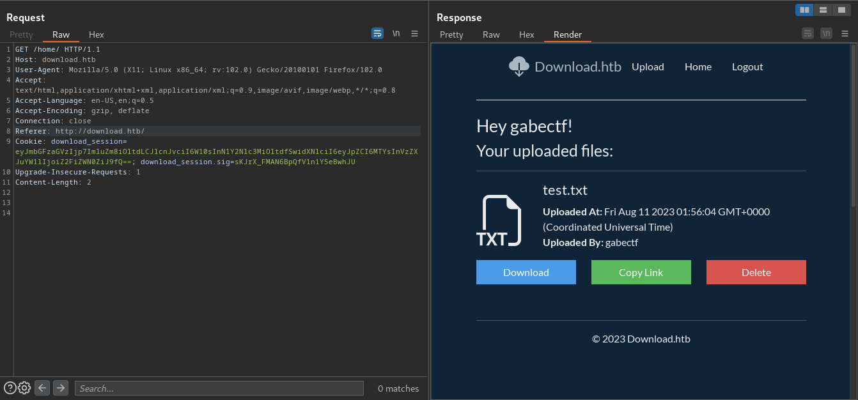Open search help question mark icon
Image resolution: width=858 pixels, height=400 pixels.
[x=10, y=388]
